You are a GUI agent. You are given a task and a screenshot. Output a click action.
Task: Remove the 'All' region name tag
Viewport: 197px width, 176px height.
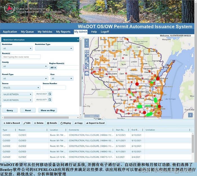pyautogui.click(x=55, y=68)
